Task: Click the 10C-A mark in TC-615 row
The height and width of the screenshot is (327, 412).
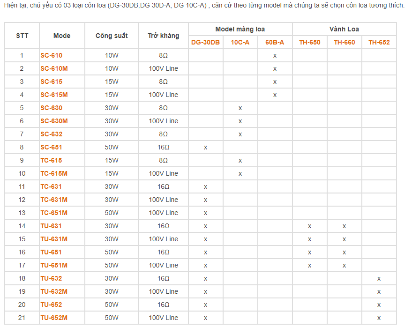Action: coord(240,161)
